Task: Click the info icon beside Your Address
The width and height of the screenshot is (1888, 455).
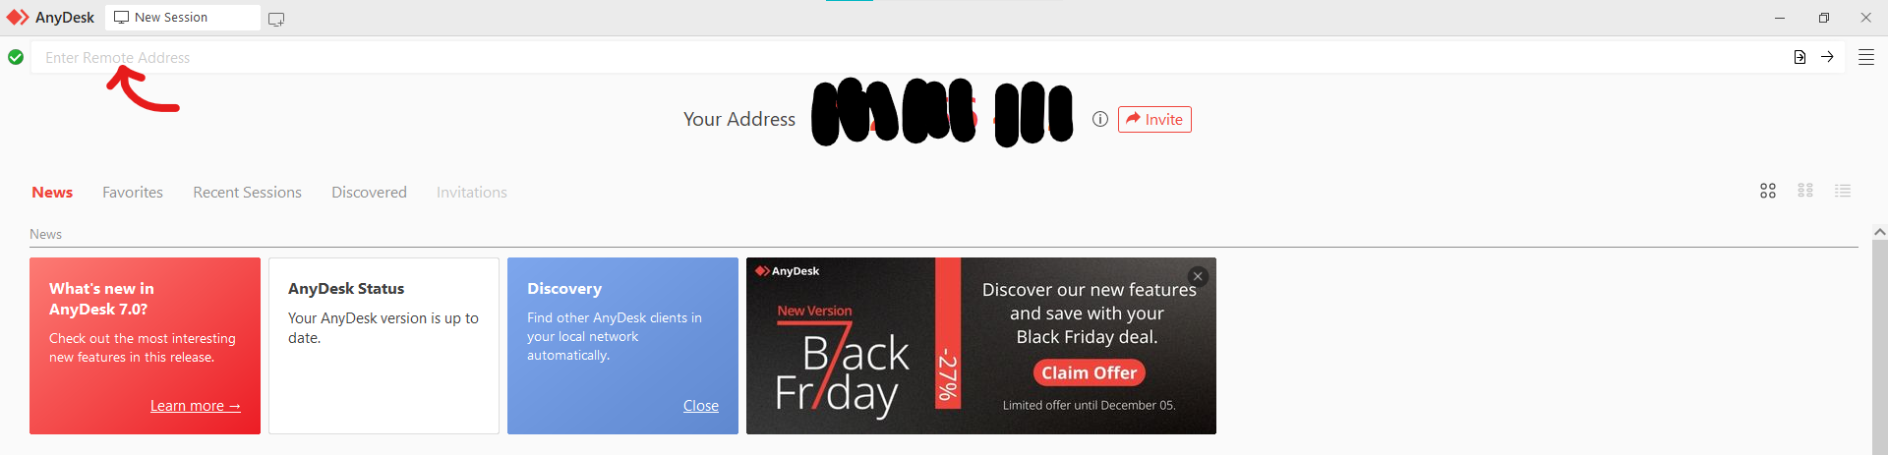Action: pos(1100,119)
